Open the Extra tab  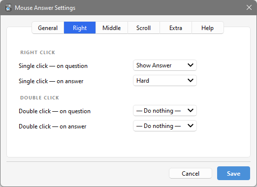point(176,28)
